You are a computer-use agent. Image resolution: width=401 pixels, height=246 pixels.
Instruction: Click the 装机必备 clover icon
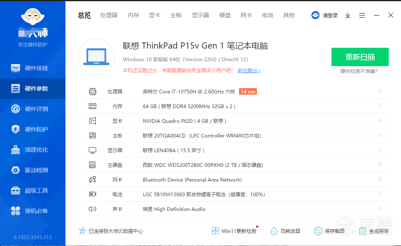click(16, 211)
